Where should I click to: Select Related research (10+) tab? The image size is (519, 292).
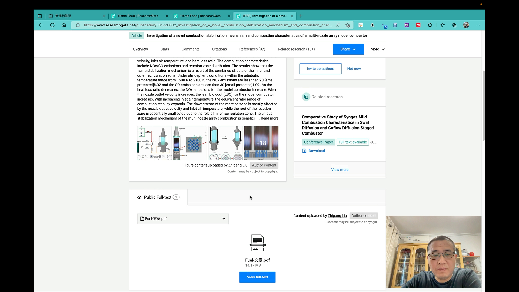pyautogui.click(x=296, y=49)
